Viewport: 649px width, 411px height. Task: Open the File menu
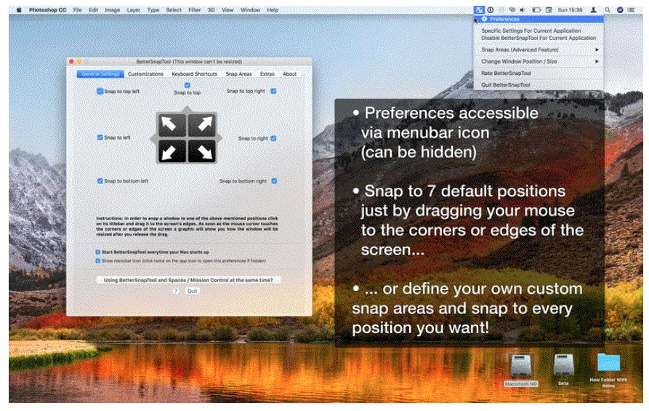pyautogui.click(x=77, y=10)
